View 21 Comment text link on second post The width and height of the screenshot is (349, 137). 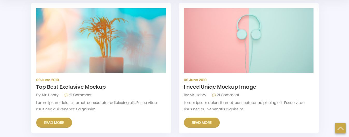coord(228,95)
